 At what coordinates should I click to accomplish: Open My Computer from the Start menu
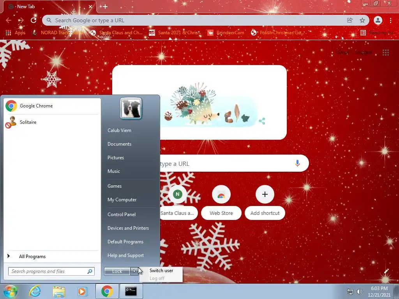click(122, 200)
